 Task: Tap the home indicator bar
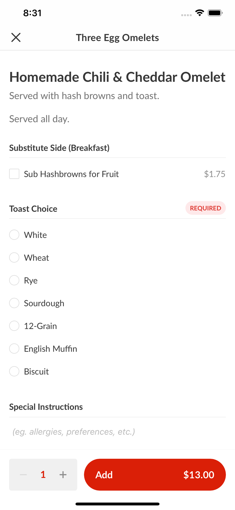(117, 504)
